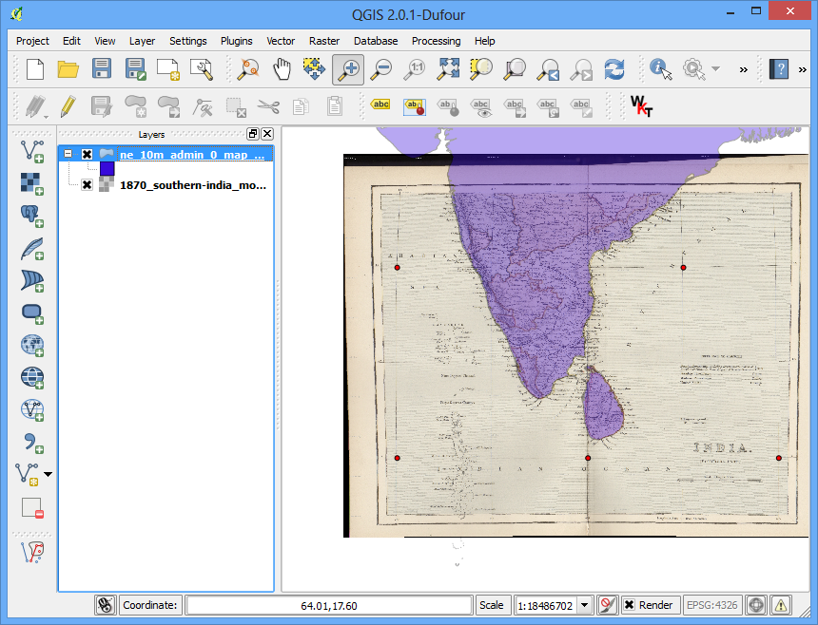
Task: Open the Scale dropdown arrow
Action: pos(585,605)
